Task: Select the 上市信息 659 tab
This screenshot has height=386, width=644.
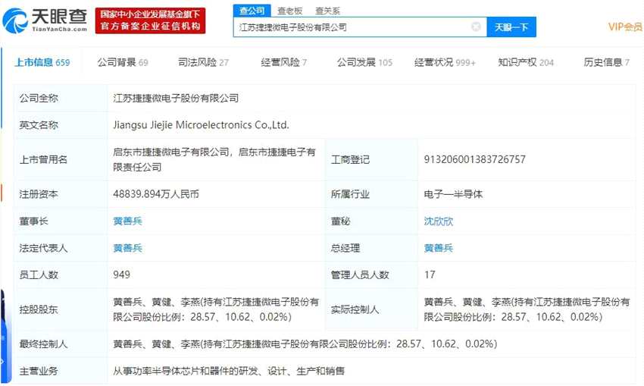Action: 42,62
